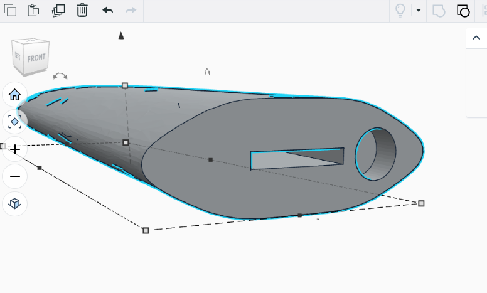Go to Home view

pos(14,94)
